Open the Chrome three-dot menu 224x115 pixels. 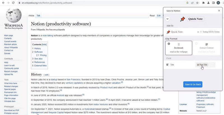coord(223,3)
